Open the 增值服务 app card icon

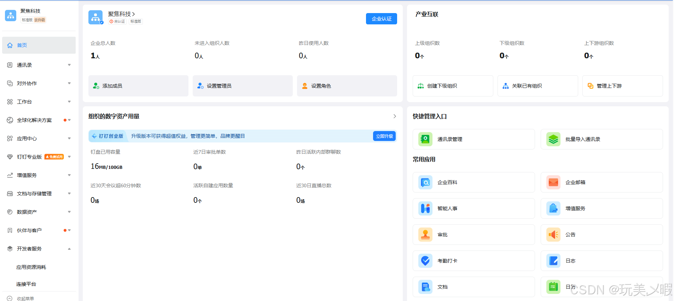pos(553,208)
